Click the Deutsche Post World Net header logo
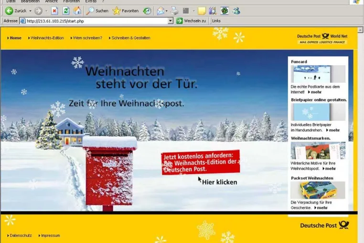Screen dimensions: 364x243 [322, 39]
